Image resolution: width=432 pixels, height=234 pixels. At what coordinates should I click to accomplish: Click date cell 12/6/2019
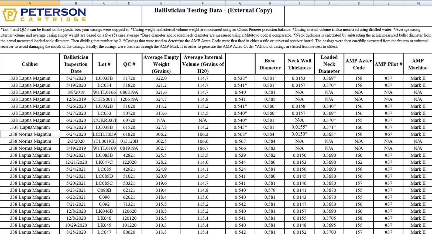76,99
